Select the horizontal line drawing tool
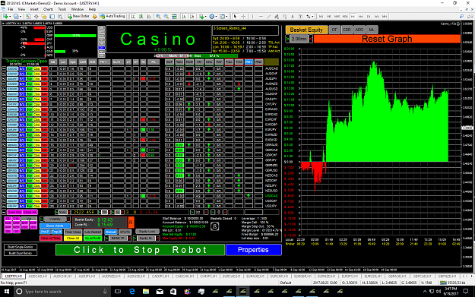Viewport: 475px width, 297px height. tap(261, 16)
